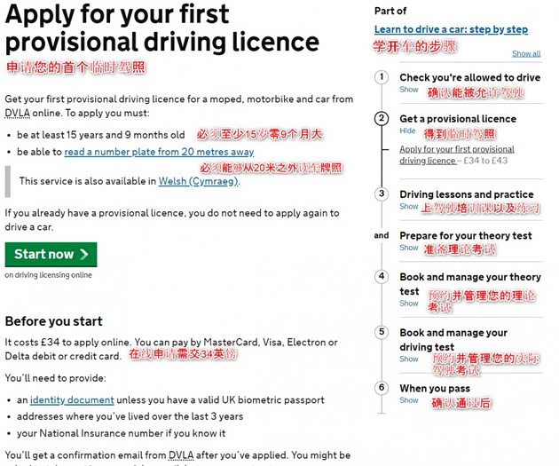This screenshot has width=559, height=466.
Task: Click step 3 circle icon
Action: coord(382,194)
